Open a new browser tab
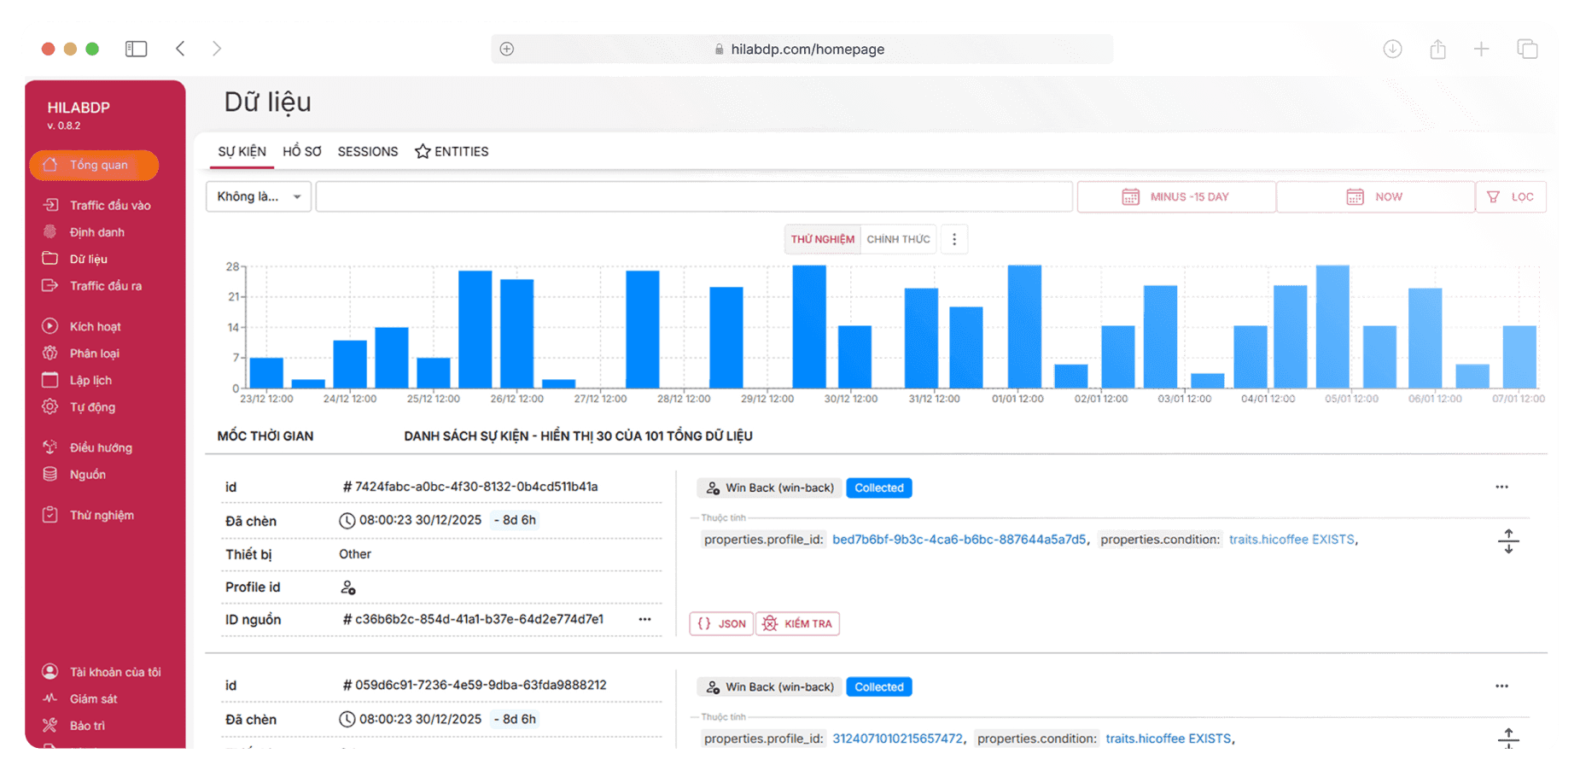The height and width of the screenshot is (771, 1580). [x=1481, y=49]
